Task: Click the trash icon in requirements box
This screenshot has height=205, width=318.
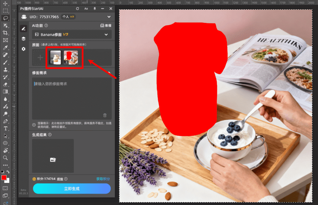Action: (x=105, y=115)
